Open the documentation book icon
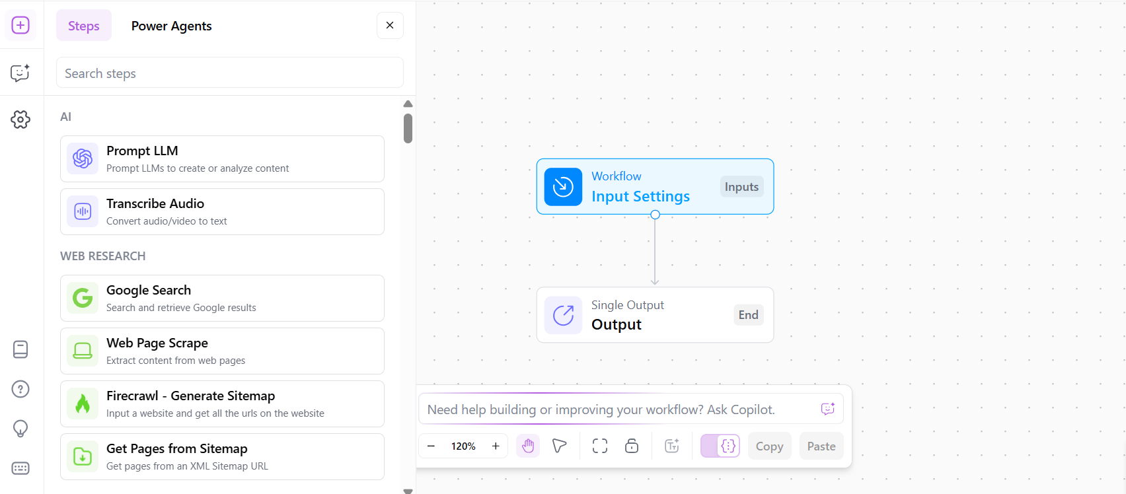This screenshot has width=1126, height=494. coord(20,349)
